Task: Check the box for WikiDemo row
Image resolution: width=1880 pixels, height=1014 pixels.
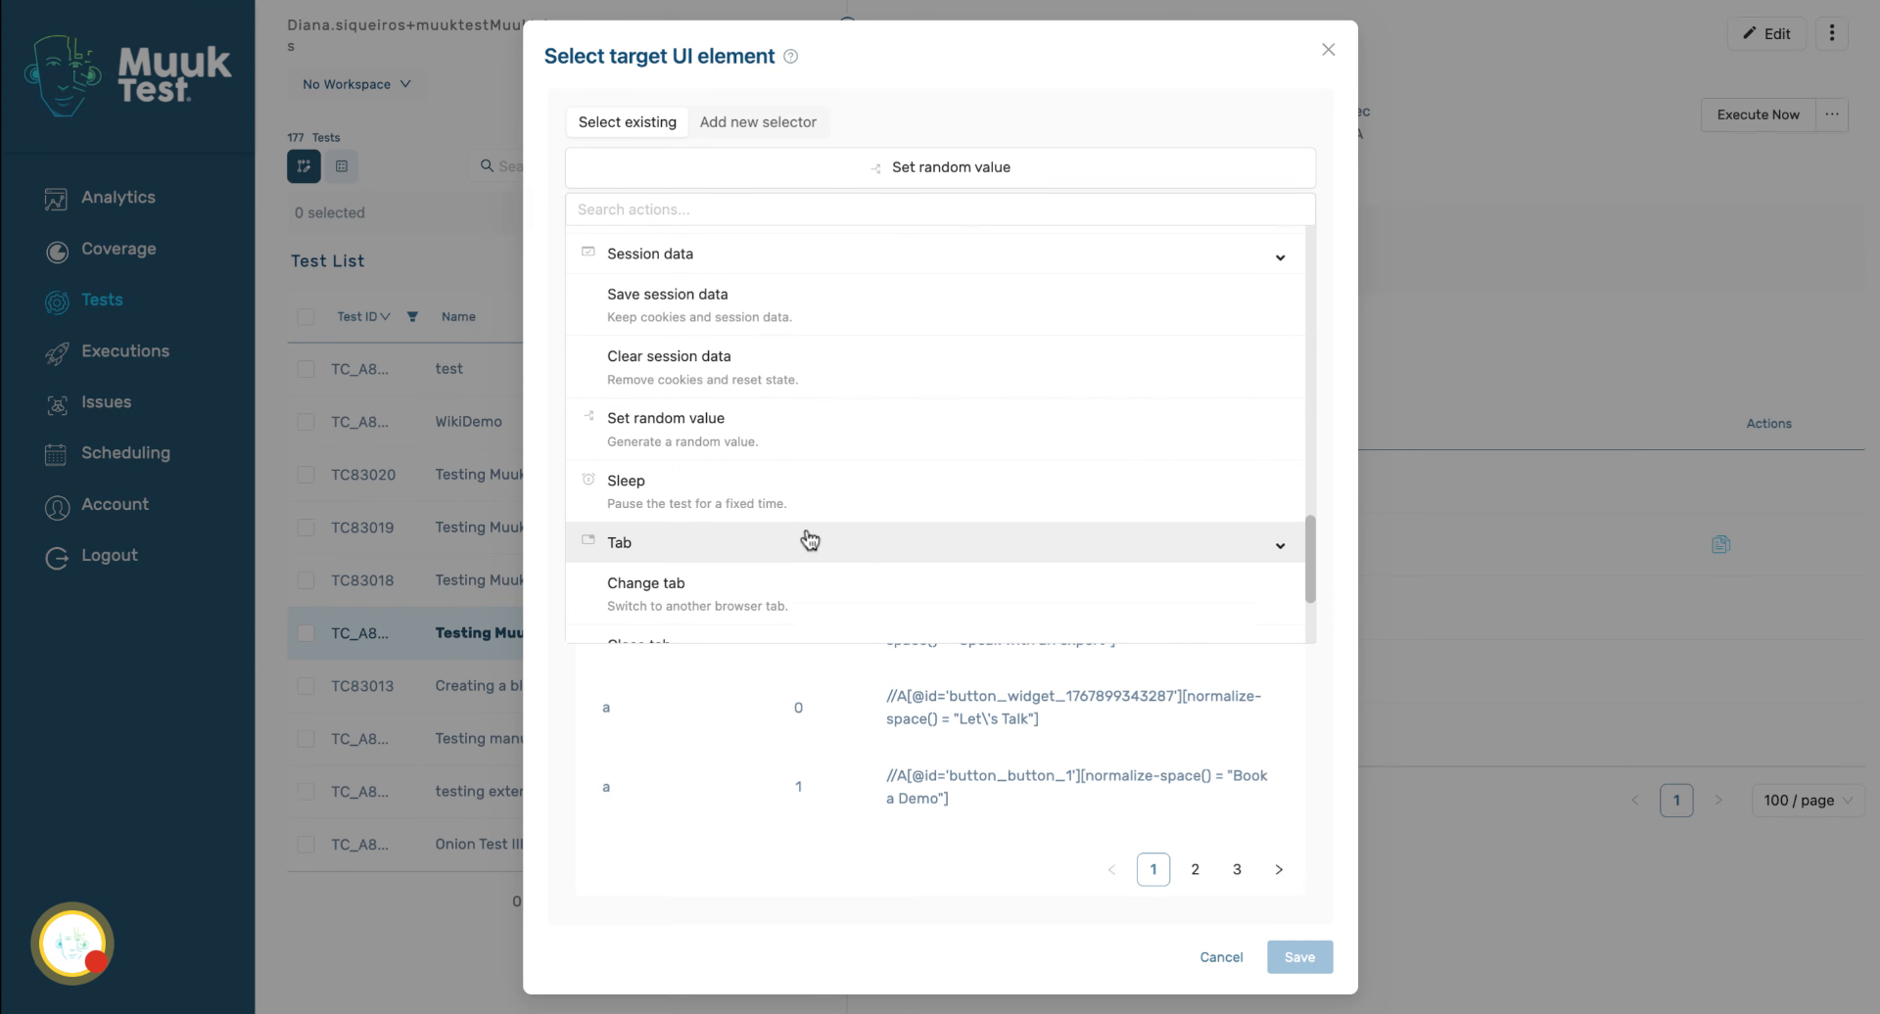Action: tap(305, 422)
